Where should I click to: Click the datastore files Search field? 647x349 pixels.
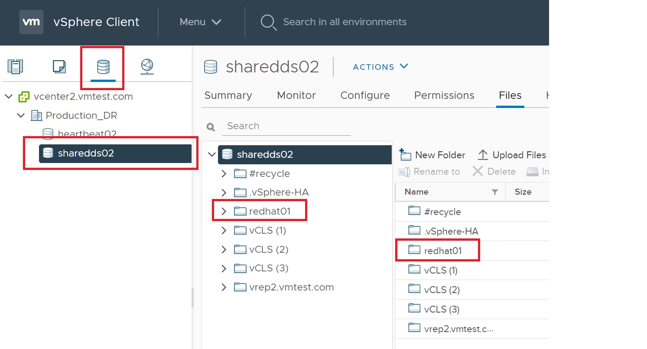click(x=286, y=126)
